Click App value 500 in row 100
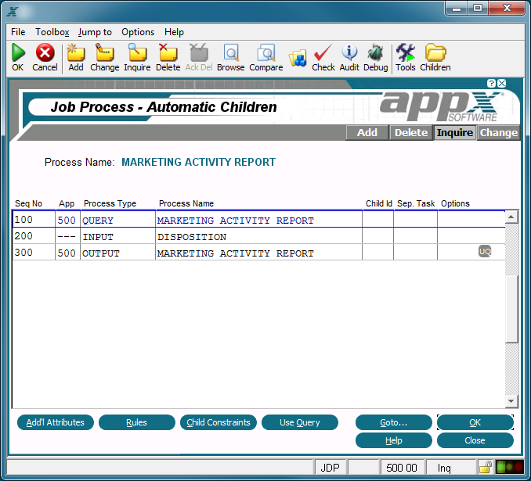 pyautogui.click(x=67, y=221)
